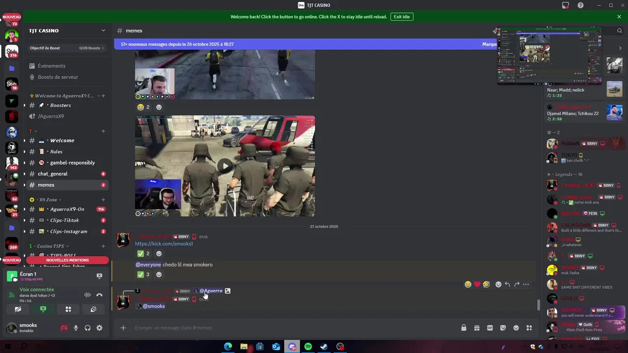
Task: Toggle check-mark reaction with count 2
Action: pyautogui.click(x=143, y=253)
